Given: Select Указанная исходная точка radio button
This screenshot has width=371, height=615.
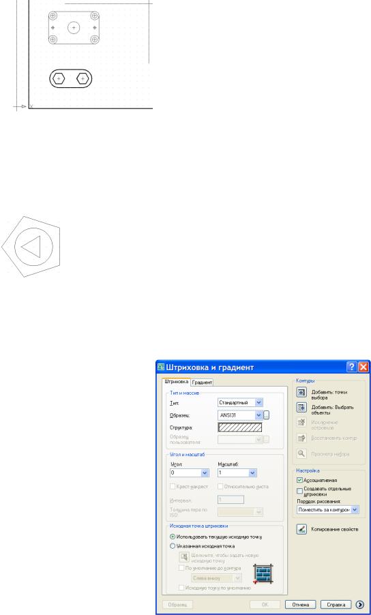Looking at the screenshot, I should click(x=173, y=545).
